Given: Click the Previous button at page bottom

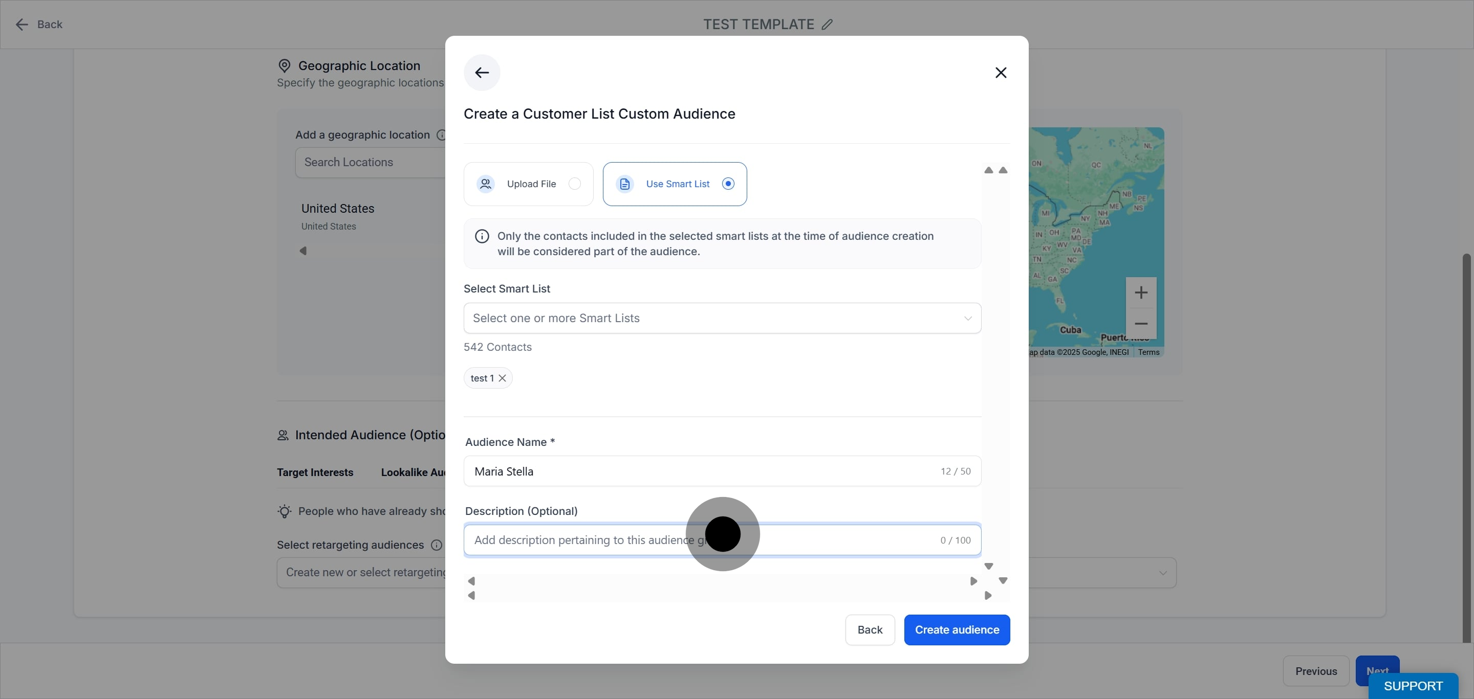Looking at the screenshot, I should [x=1315, y=671].
